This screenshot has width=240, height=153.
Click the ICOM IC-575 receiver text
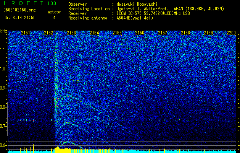(153, 13)
